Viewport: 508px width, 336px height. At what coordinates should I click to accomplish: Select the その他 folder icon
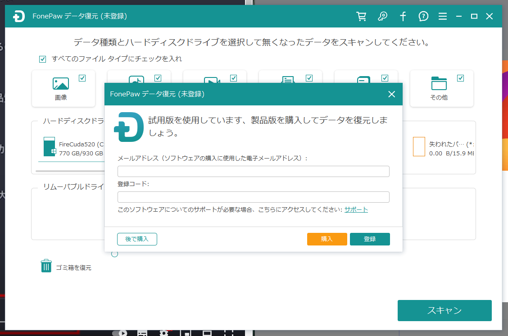click(439, 83)
